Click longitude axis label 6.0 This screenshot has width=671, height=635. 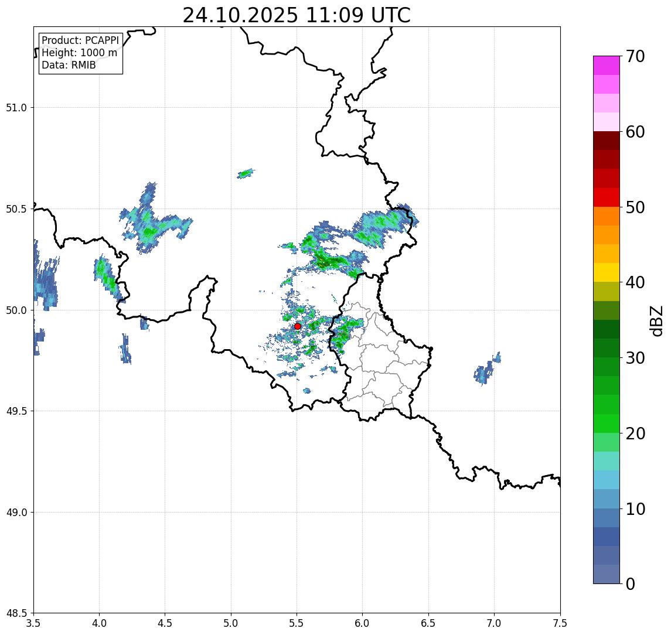pyautogui.click(x=363, y=623)
